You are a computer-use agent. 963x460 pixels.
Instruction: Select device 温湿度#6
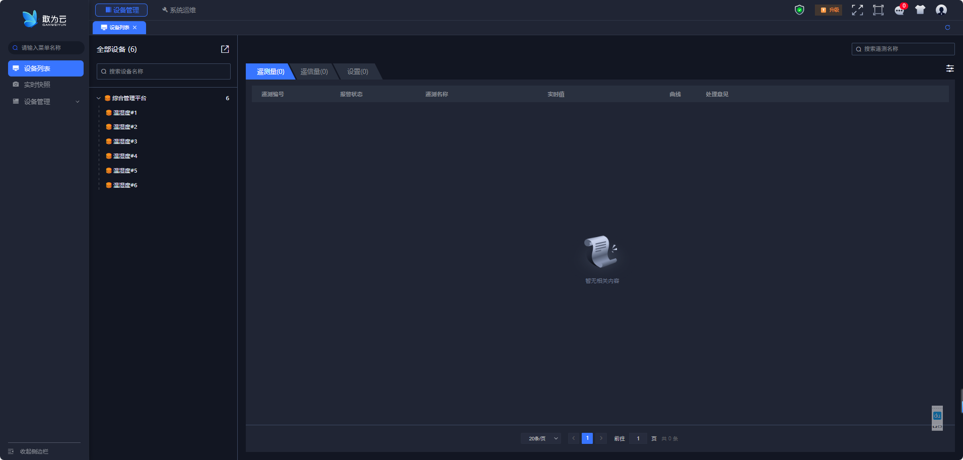click(x=125, y=185)
